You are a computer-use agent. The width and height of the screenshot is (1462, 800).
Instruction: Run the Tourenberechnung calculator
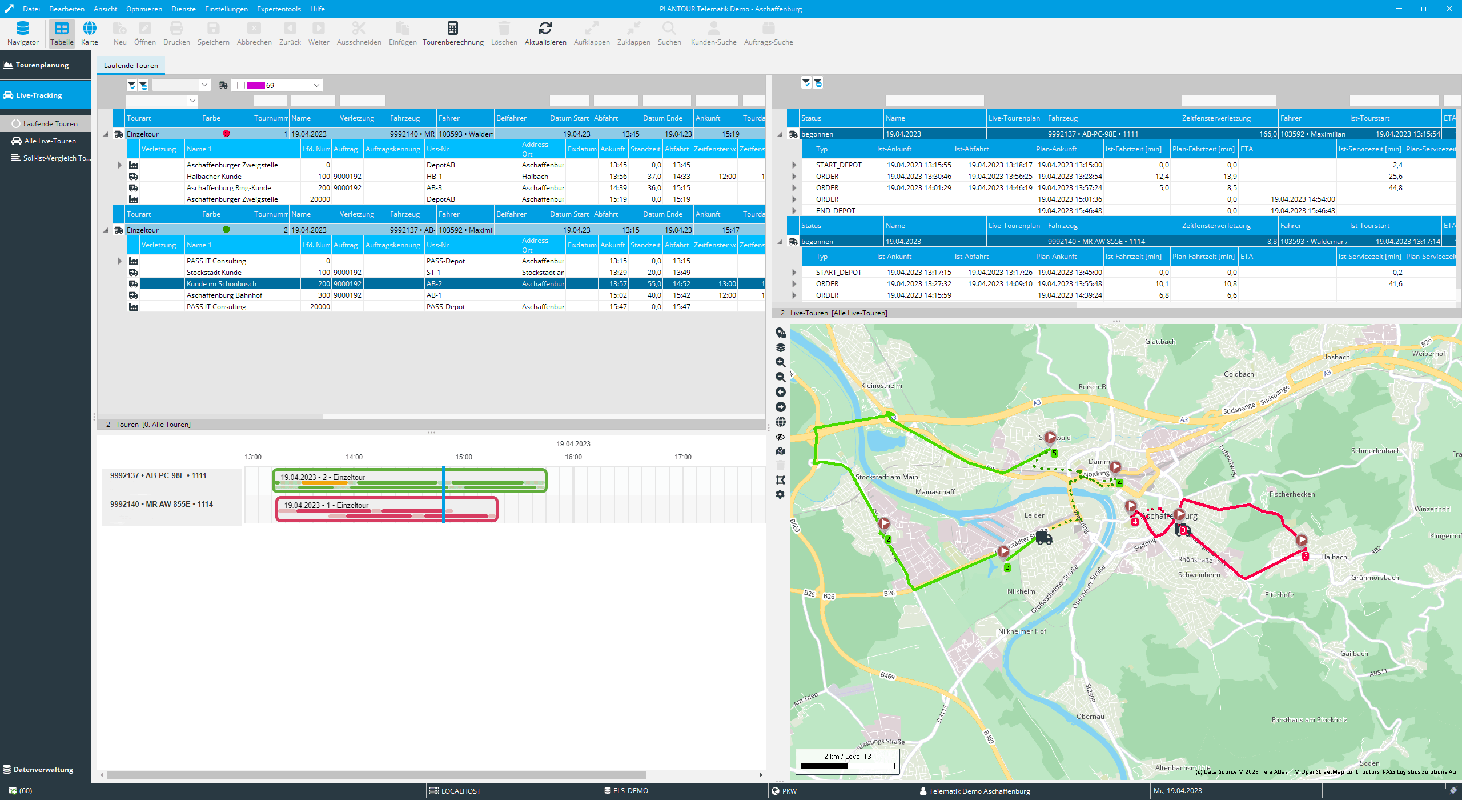click(453, 34)
